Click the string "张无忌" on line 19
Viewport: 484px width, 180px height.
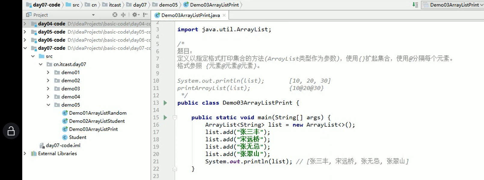[x=250, y=147]
